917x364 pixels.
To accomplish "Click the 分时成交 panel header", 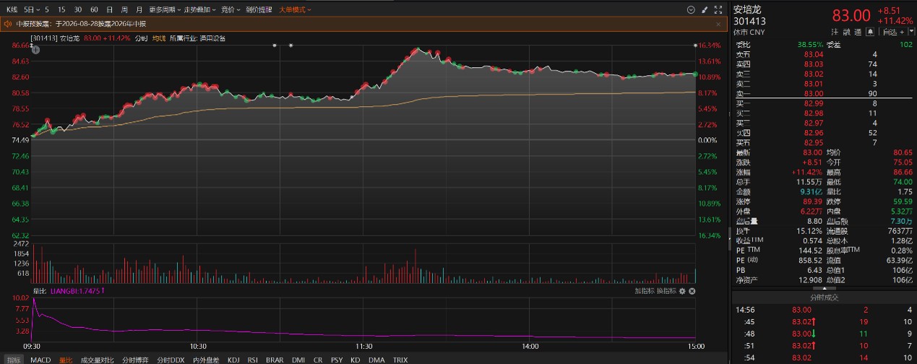I will pos(824,298).
